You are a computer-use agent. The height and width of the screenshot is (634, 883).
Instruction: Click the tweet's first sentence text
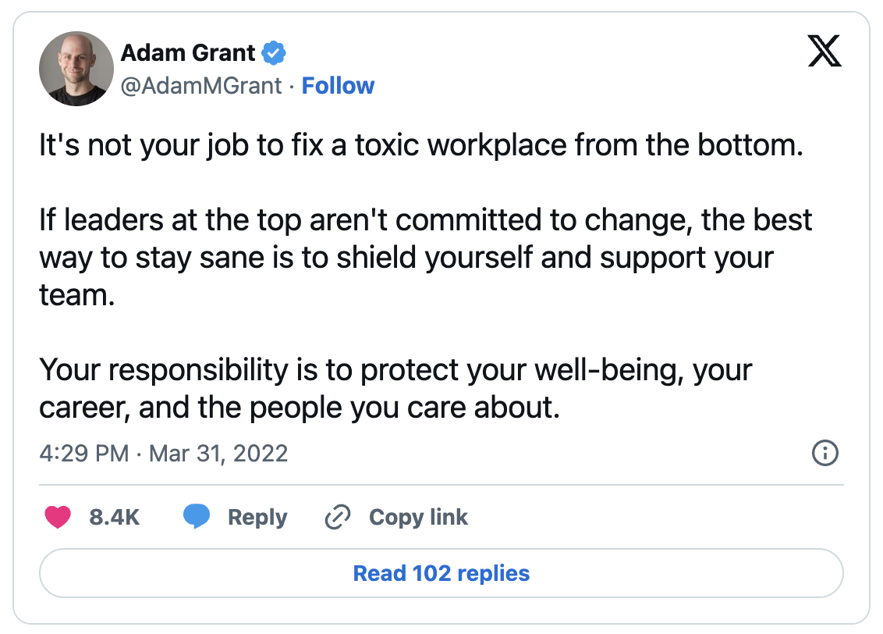[421, 145]
